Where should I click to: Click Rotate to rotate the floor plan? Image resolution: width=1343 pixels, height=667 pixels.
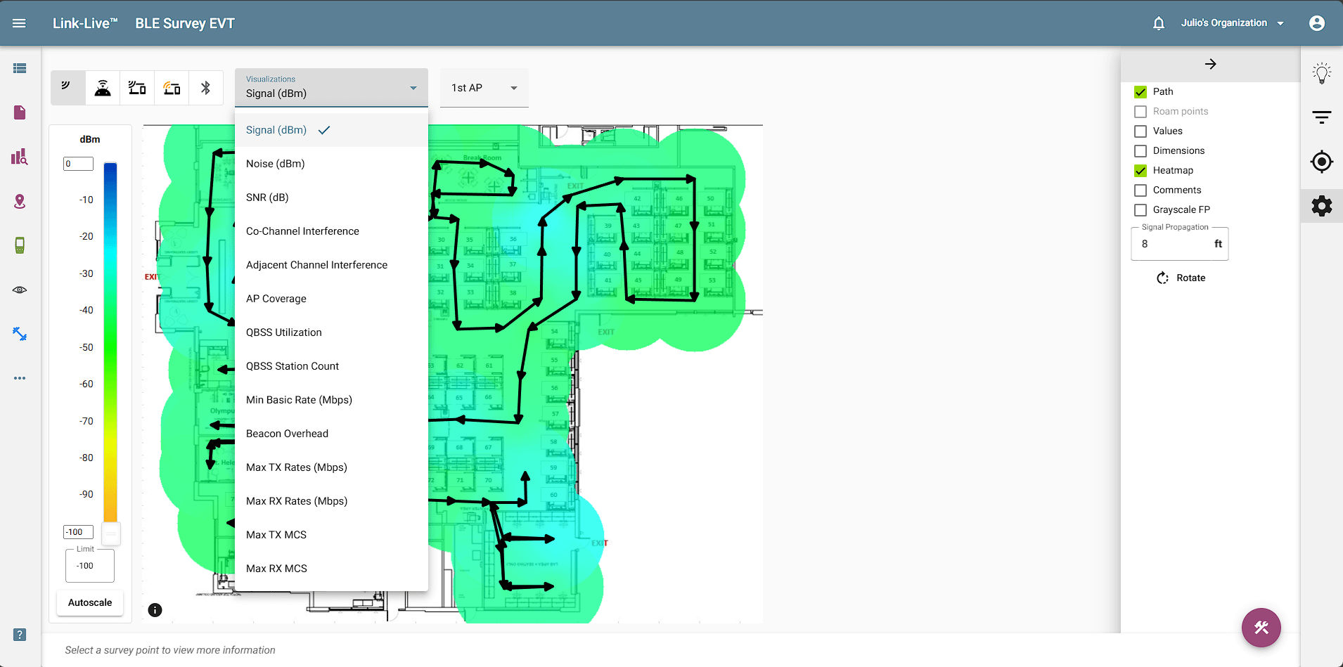pos(1182,278)
